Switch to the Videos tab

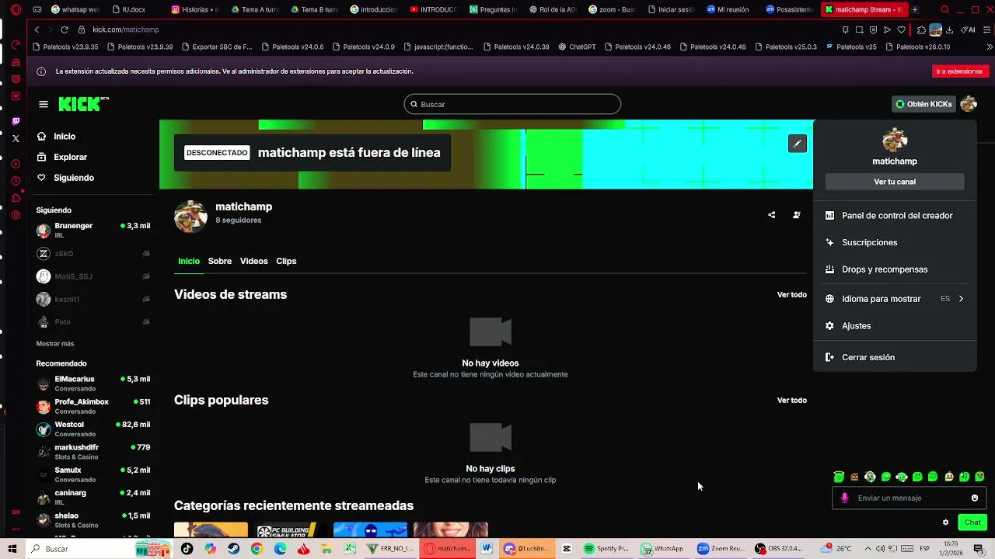[253, 261]
